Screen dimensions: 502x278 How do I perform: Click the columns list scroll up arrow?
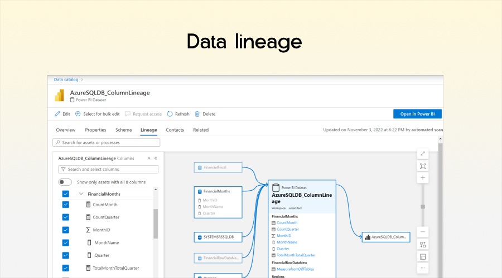pyautogui.click(x=156, y=190)
